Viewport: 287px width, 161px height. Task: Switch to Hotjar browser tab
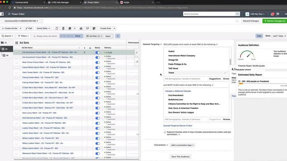tap(137, 3)
